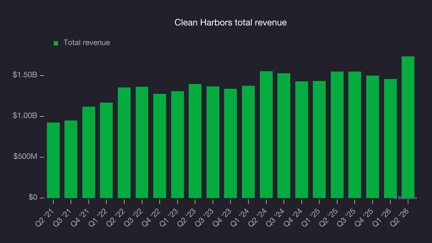Click the Q1 '22 revenue bar
Image resolution: width=432 pixels, height=243 pixels.
[x=106, y=150]
